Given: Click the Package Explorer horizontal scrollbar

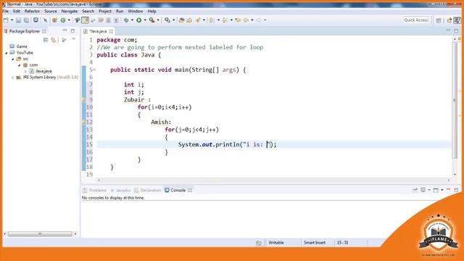Looking at the screenshot, I should [40, 233].
